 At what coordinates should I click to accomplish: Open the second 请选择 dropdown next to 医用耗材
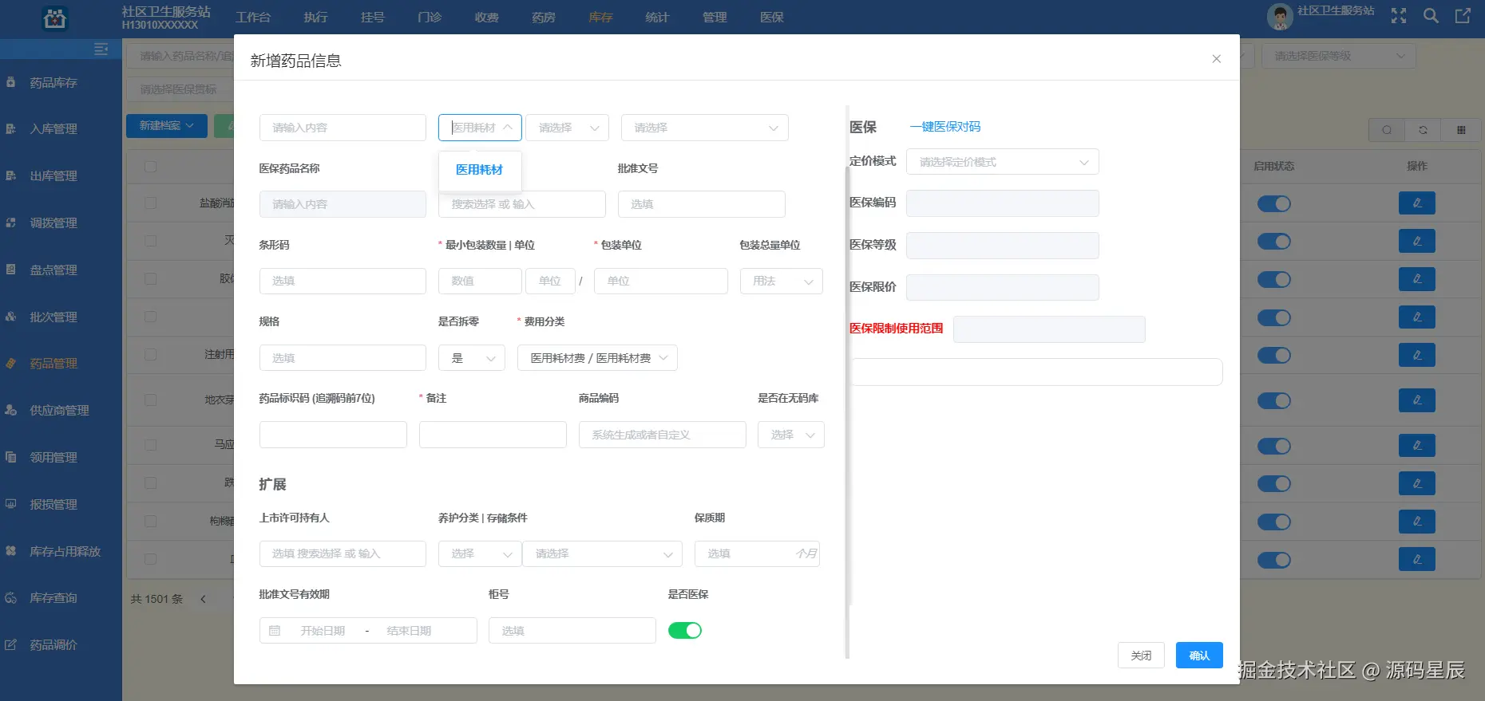click(x=567, y=128)
